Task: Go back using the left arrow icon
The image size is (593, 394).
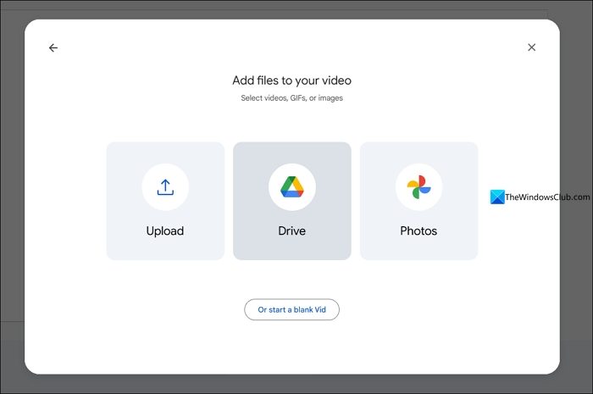Action: coord(53,47)
